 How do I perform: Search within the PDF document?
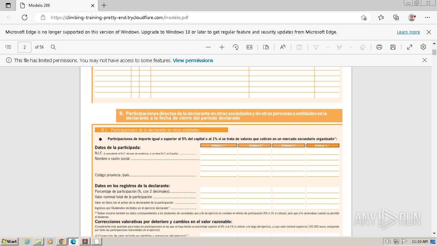click(53, 47)
